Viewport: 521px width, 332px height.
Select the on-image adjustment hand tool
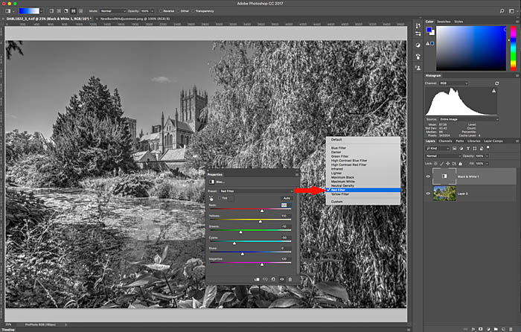click(212, 199)
